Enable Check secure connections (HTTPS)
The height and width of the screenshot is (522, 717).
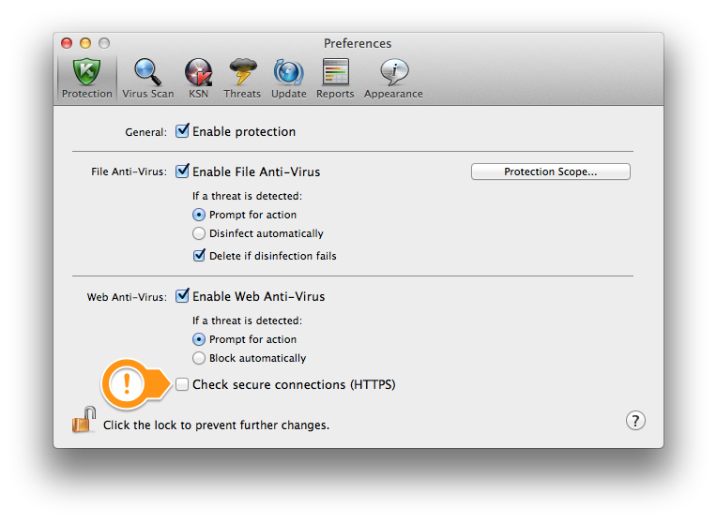[183, 384]
